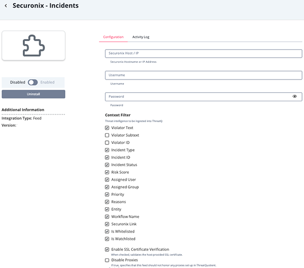Select the Configuration tab
Image resolution: width=304 pixels, height=268 pixels.
click(x=113, y=37)
